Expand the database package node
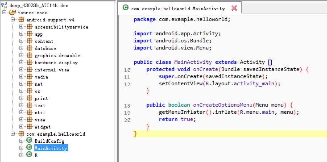 click(21, 48)
